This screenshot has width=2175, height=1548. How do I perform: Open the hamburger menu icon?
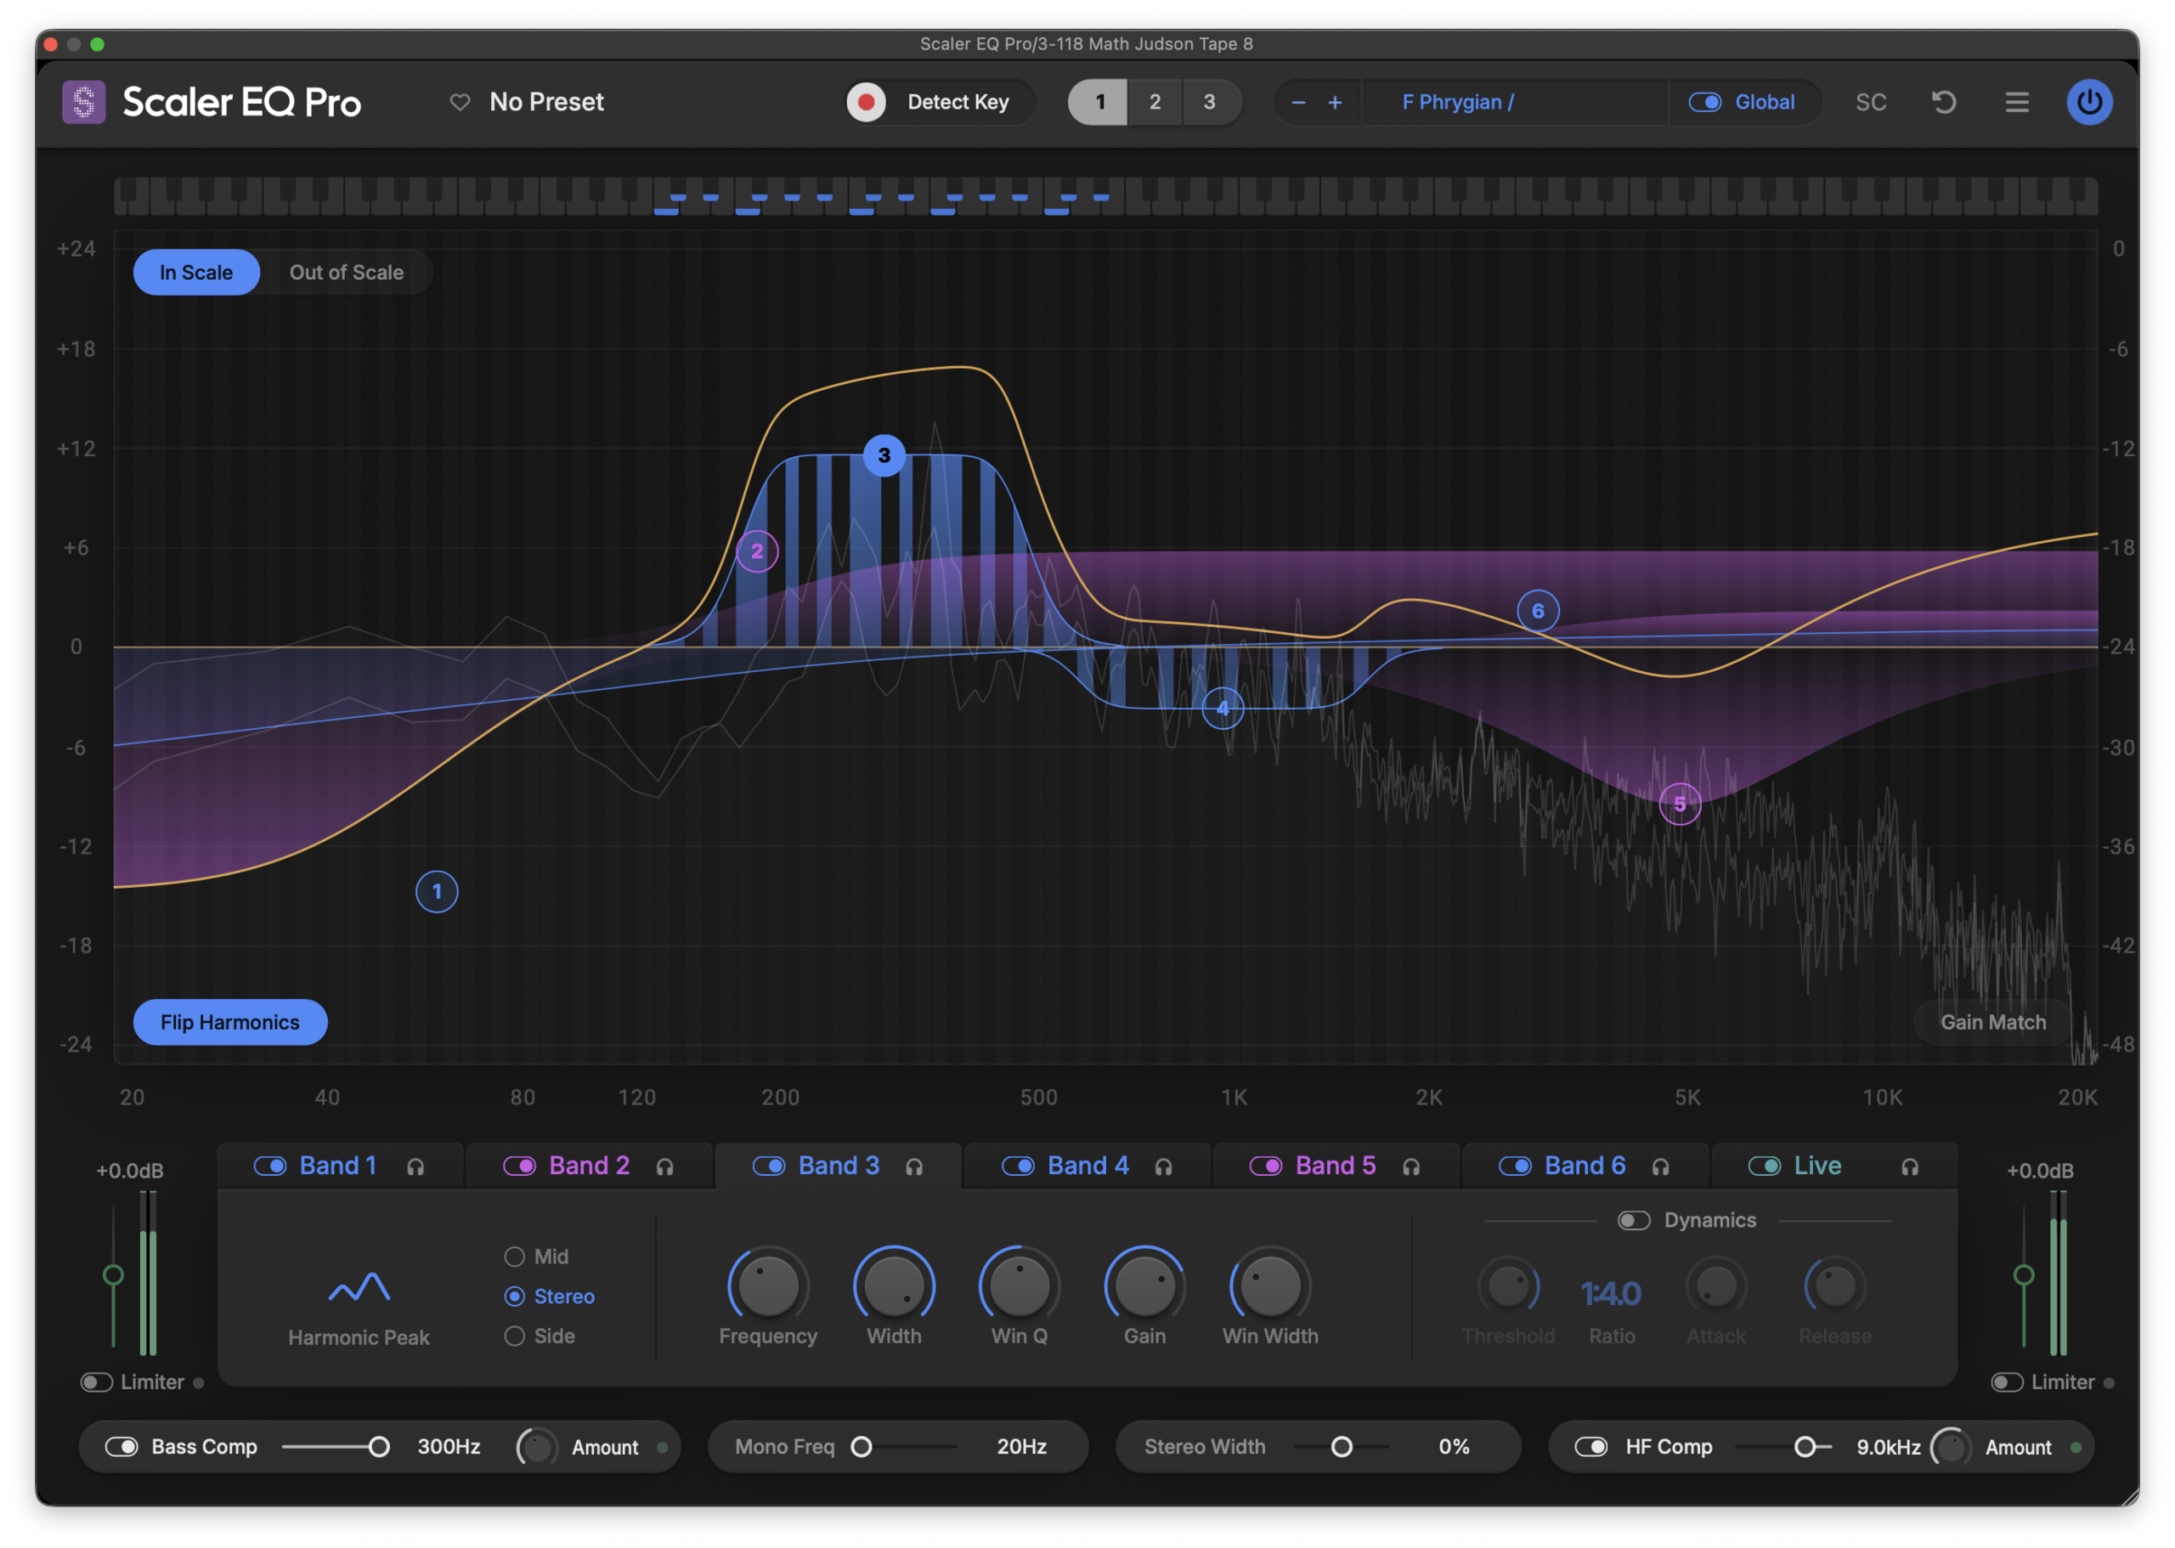point(2017,102)
